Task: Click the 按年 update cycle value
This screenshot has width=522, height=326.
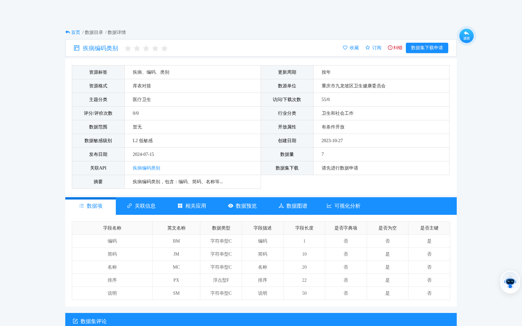Action: [x=326, y=72]
